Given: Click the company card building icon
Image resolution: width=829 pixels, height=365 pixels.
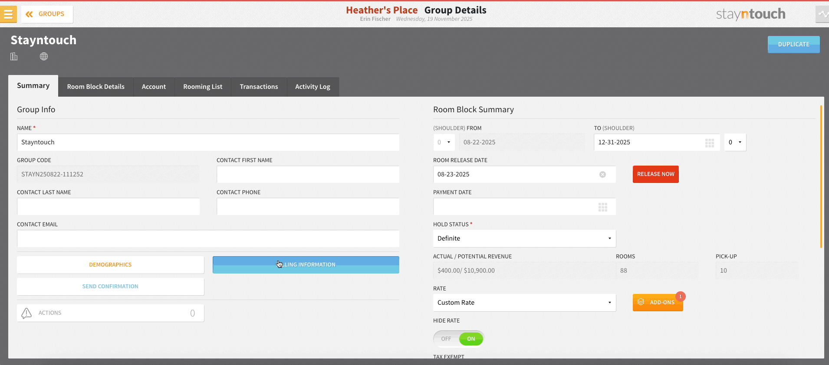Looking at the screenshot, I should [14, 56].
